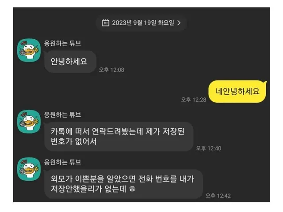Screen dimensions: 283x212
Task: Click timestamp 오후 12:28
Action: pos(194,100)
